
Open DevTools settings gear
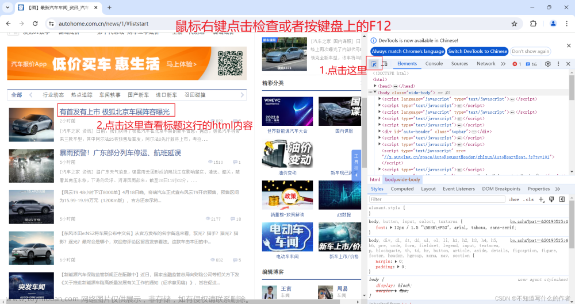[x=547, y=64]
